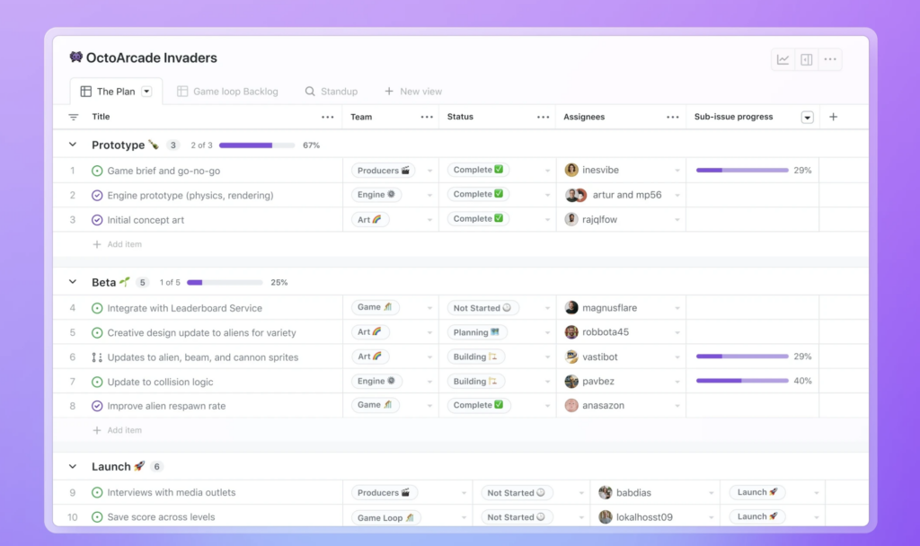
Task: Open the insights chart icon
Action: tap(783, 59)
